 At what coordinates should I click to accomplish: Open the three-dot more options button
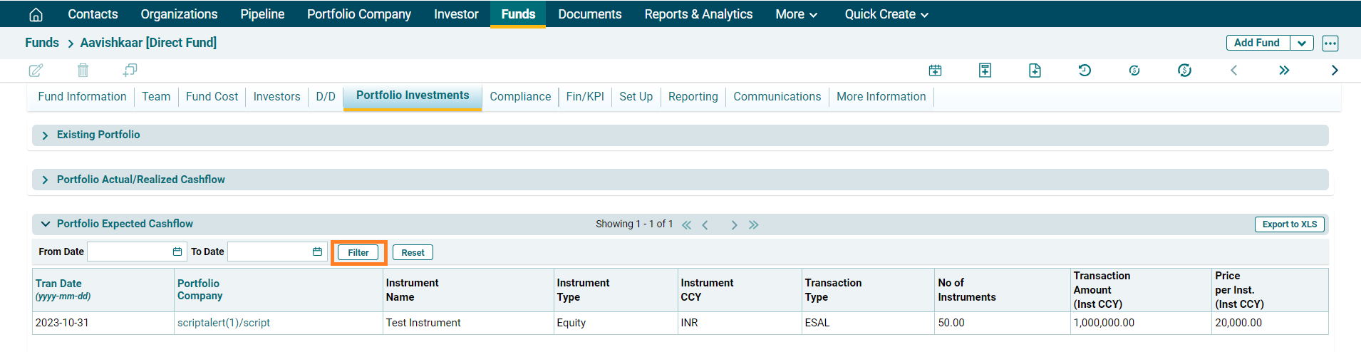click(x=1330, y=43)
